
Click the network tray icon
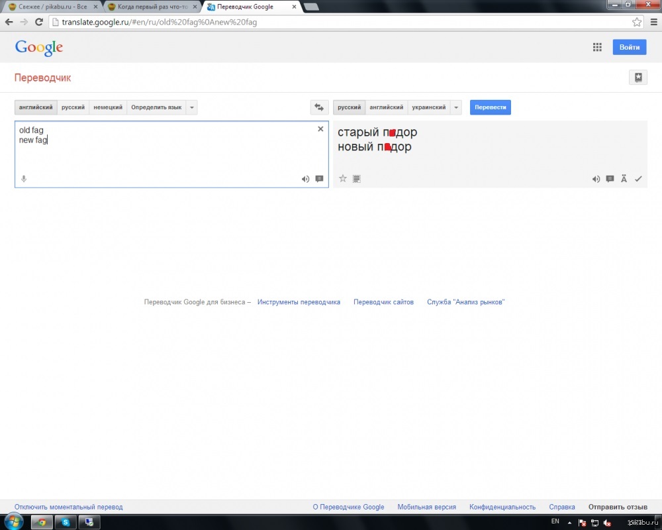(x=594, y=523)
